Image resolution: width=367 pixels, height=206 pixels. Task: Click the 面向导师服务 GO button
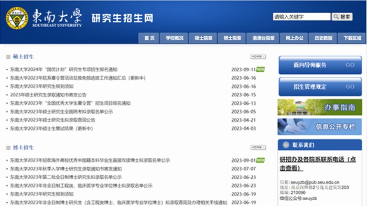pyautogui.click(x=320, y=65)
